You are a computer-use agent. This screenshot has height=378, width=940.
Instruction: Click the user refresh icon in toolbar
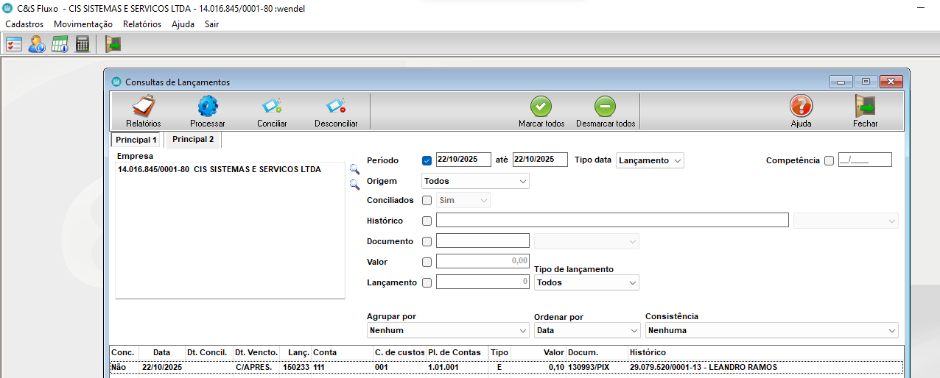point(37,45)
